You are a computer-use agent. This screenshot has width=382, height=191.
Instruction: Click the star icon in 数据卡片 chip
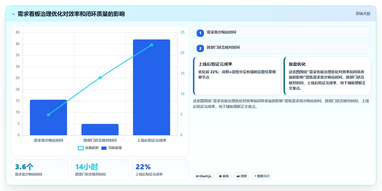(255, 176)
